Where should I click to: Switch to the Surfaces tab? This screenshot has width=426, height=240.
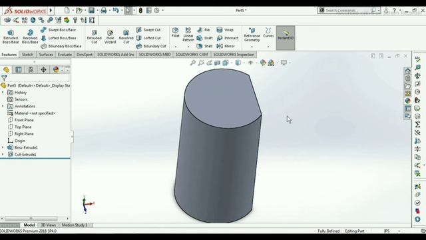click(46, 55)
